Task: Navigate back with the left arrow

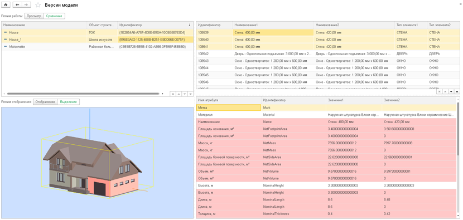Action: point(17,5)
